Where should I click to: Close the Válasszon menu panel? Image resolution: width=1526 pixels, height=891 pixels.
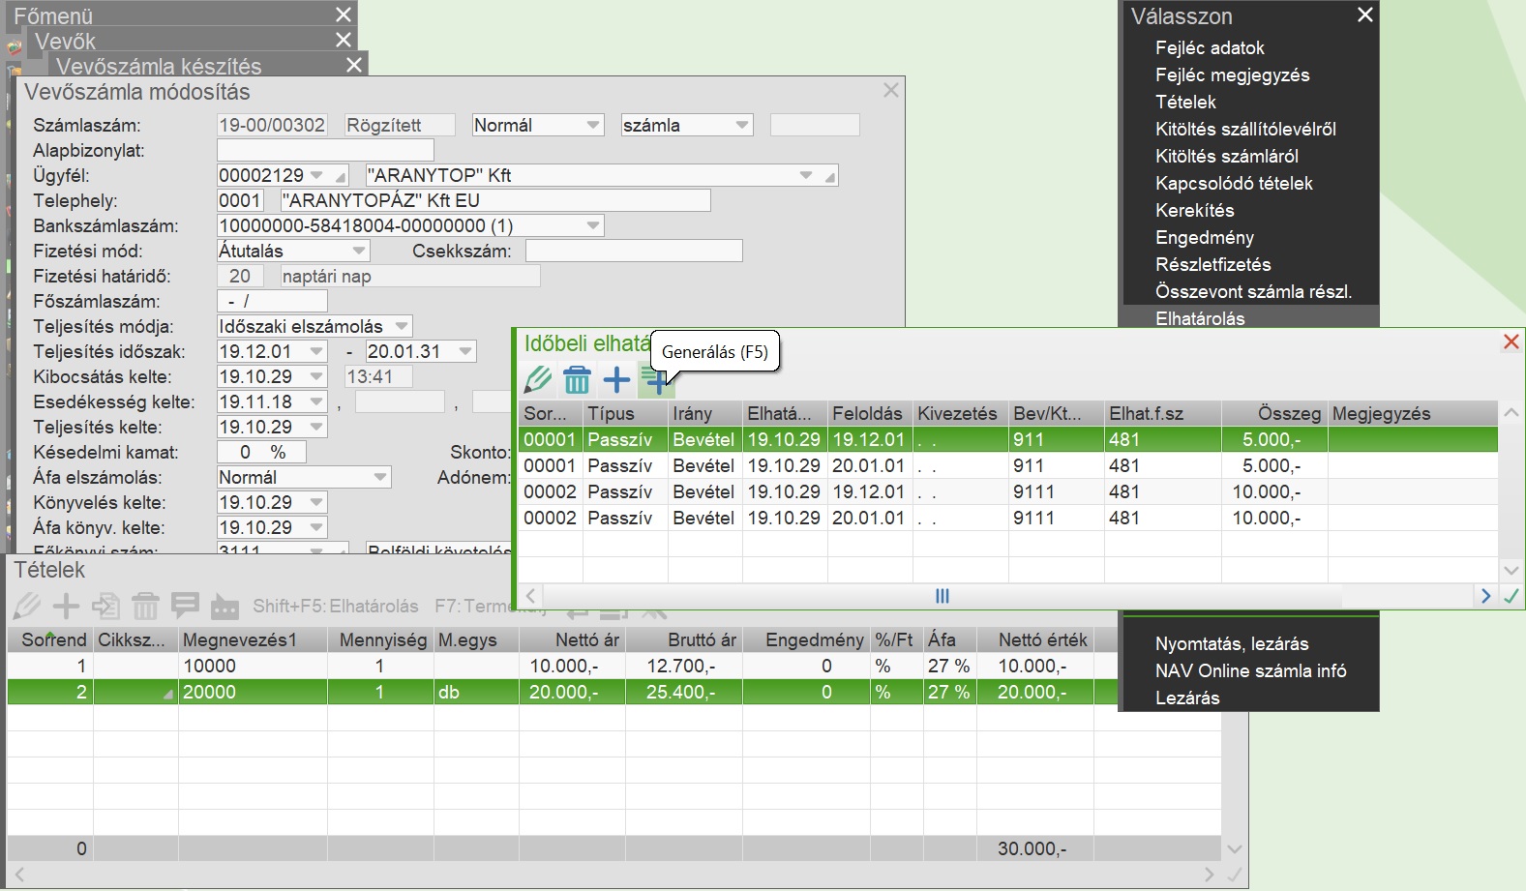pos(1364,15)
